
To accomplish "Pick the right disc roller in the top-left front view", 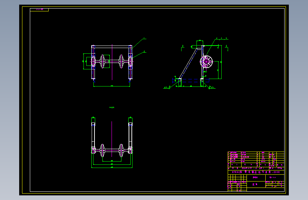I will pyautogui.click(x=121, y=62).
